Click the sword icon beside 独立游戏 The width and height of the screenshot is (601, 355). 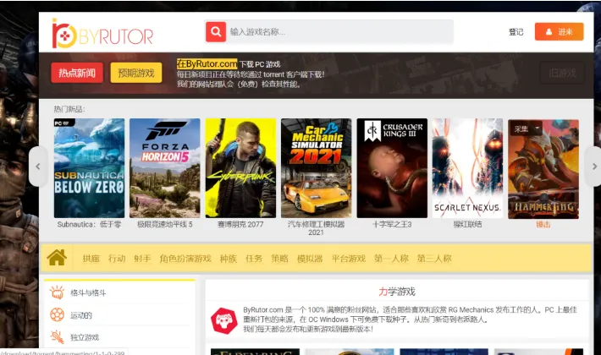click(x=57, y=337)
